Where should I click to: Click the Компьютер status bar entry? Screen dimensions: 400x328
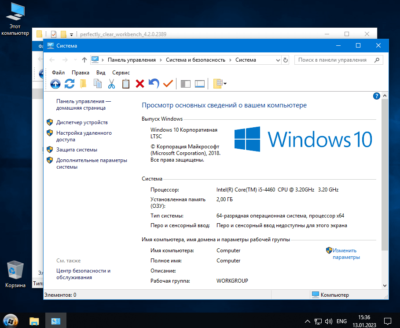click(x=330, y=295)
